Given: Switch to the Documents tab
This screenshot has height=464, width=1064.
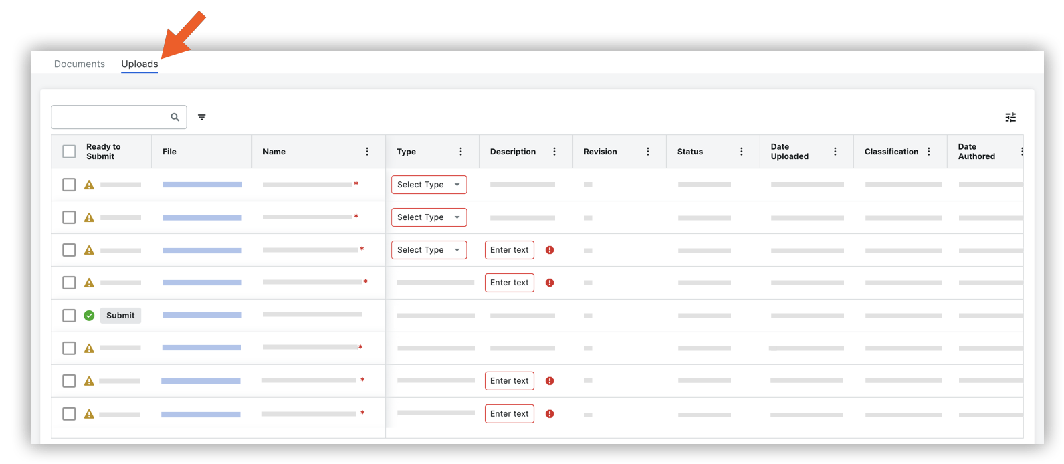Looking at the screenshot, I should coord(80,64).
